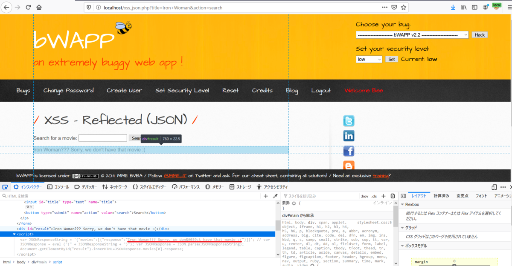
Task: Reload the current page
Action: pyautogui.click(x=28, y=7)
